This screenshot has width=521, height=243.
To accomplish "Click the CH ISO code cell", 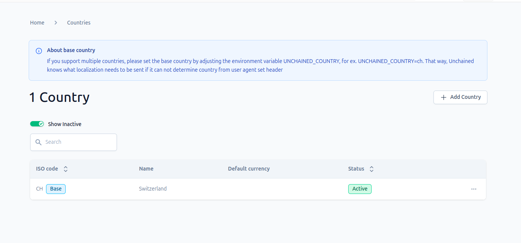I will click(40, 189).
